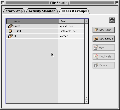
Task: Click the Guest user icon
Action: [x=10, y=26]
